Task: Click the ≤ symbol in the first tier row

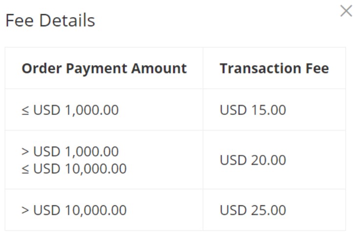Action: click(25, 110)
